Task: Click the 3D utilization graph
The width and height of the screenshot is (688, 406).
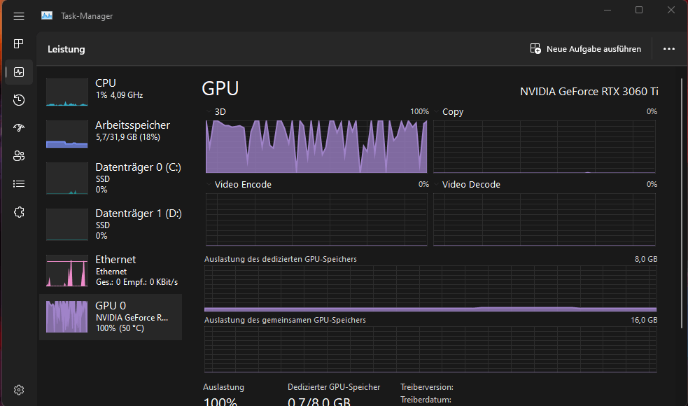Action: (x=316, y=146)
